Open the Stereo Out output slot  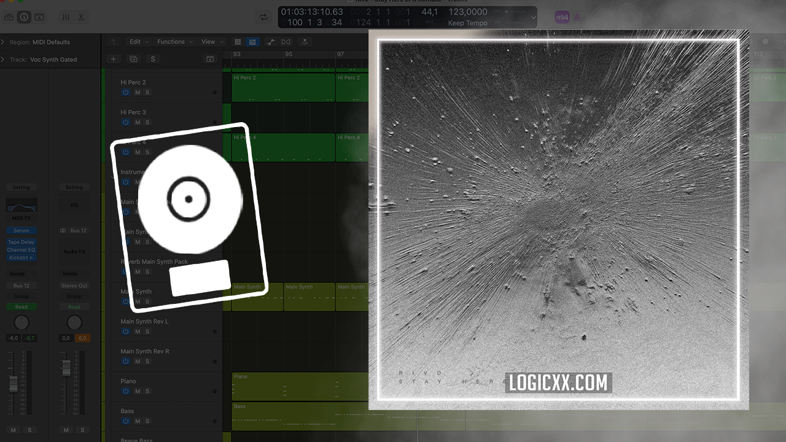pos(74,285)
